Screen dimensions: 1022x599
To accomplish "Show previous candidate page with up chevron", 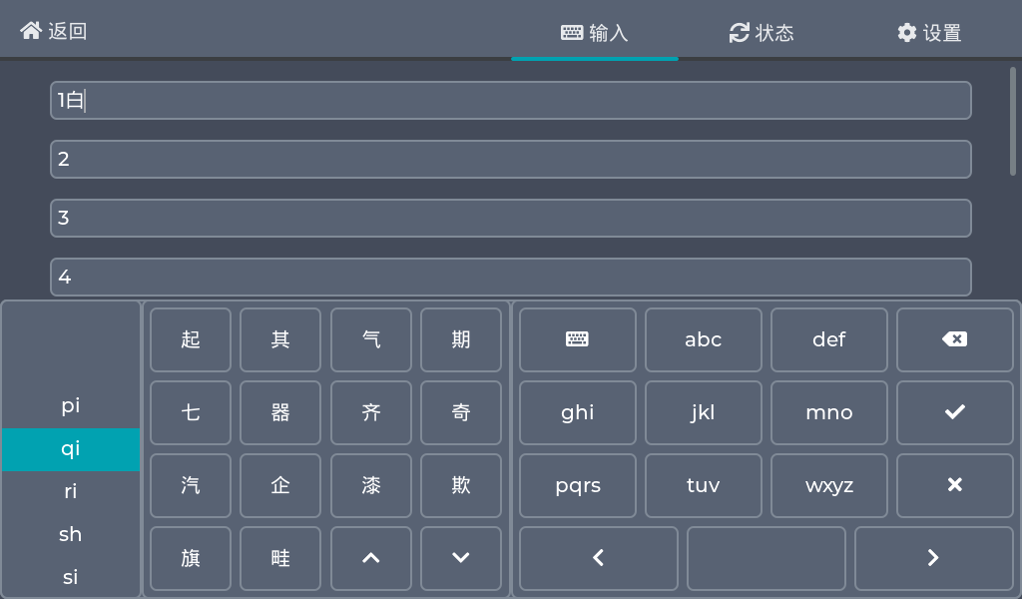I will [371, 559].
